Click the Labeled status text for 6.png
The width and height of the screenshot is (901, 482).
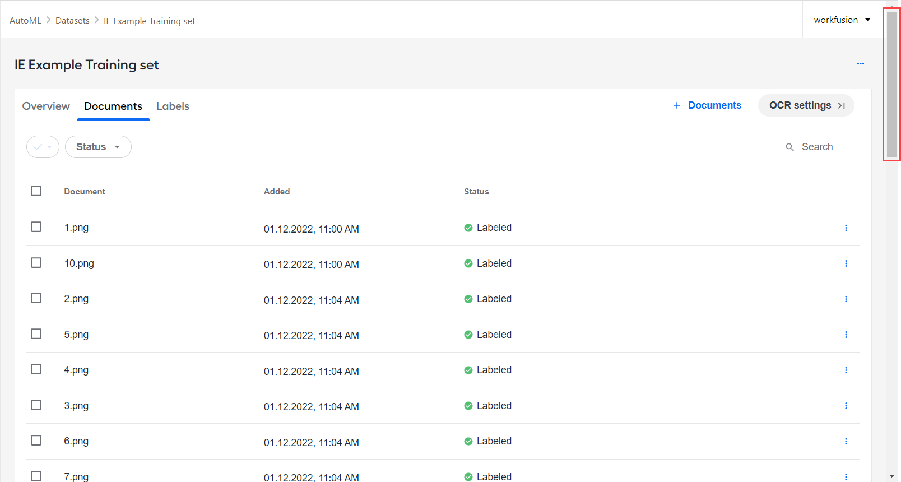494,441
